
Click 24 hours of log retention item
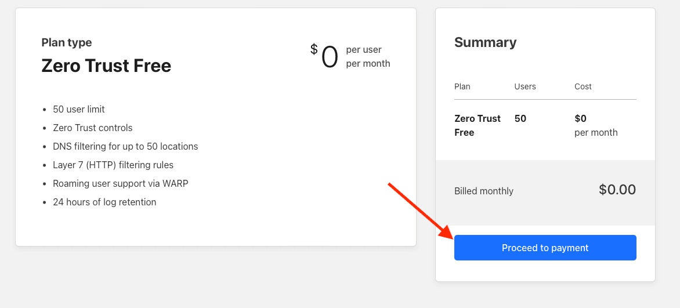coord(104,202)
